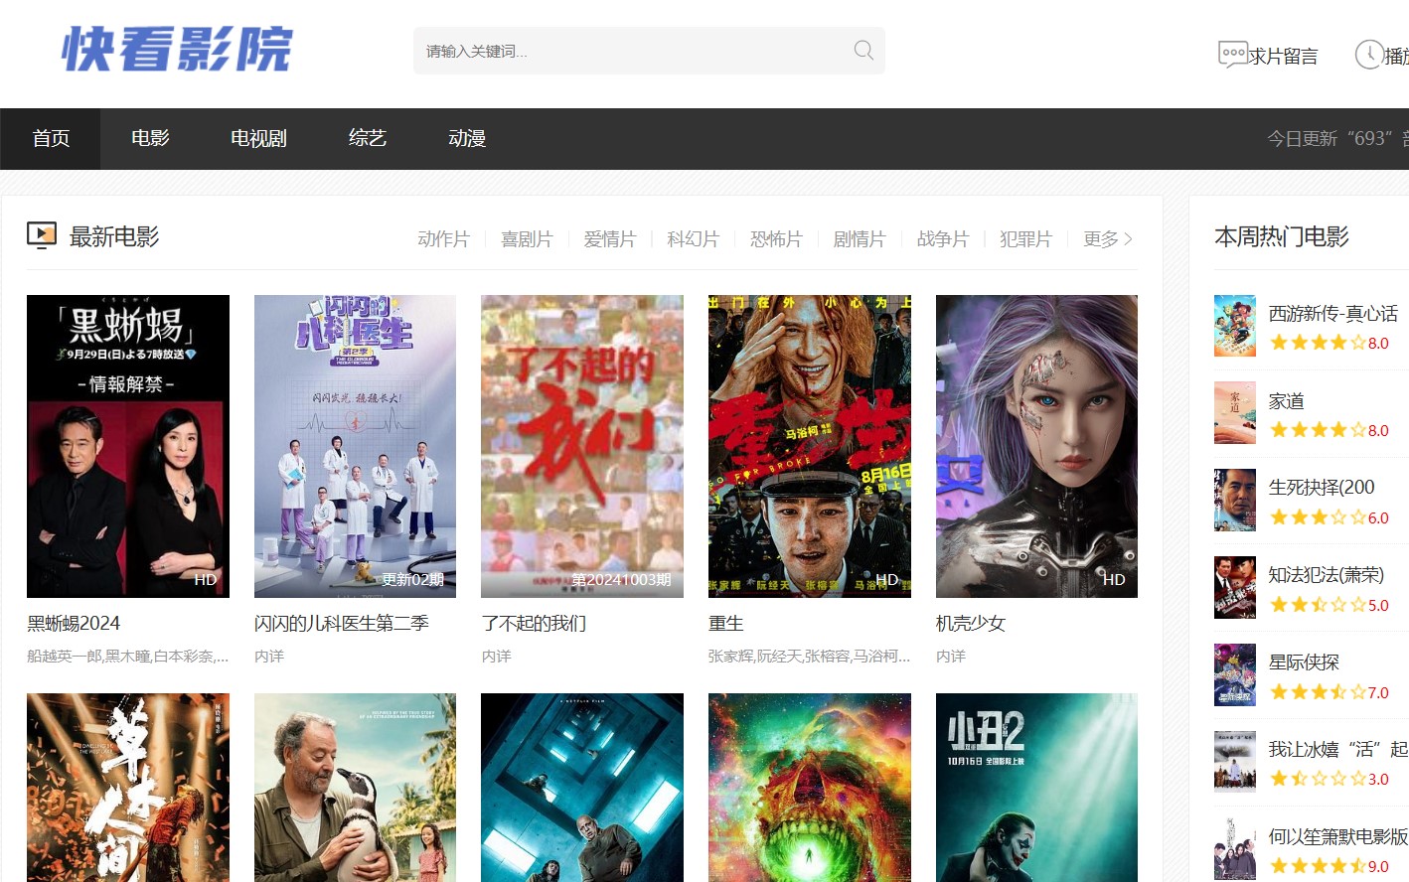Open the blue corridor movie poster

[x=582, y=788]
